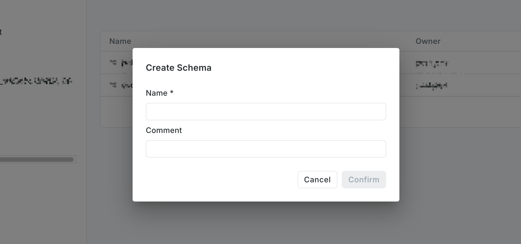This screenshot has width=521, height=244.
Task: Click the cut-off text at the sidebar top
Action: (x=1, y=32)
